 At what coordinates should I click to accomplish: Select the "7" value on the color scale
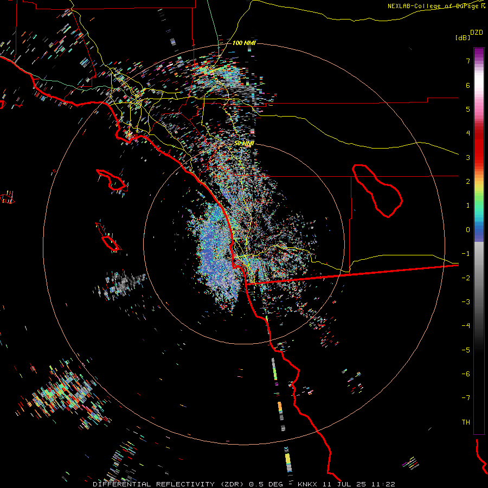coord(468,61)
